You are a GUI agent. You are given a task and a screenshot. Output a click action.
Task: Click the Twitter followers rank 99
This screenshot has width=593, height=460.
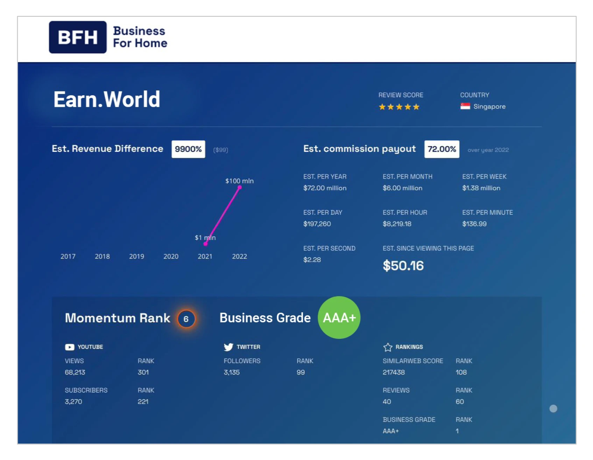(x=301, y=372)
